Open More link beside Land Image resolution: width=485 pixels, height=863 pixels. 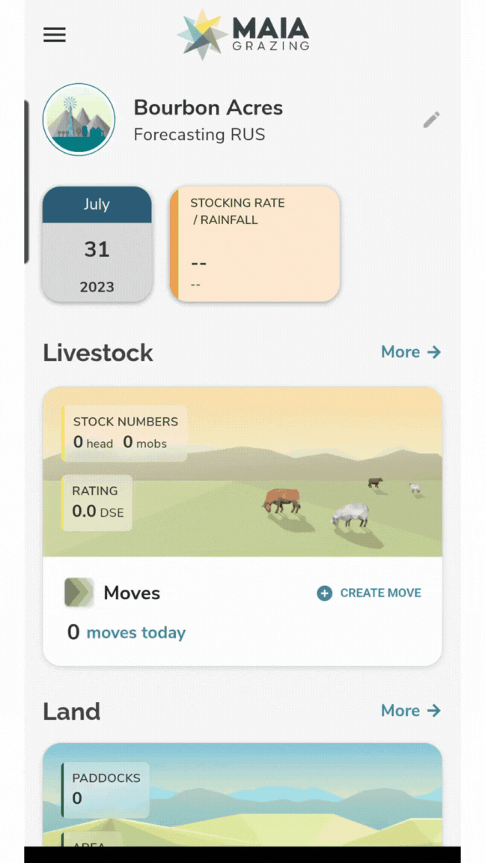(x=400, y=710)
